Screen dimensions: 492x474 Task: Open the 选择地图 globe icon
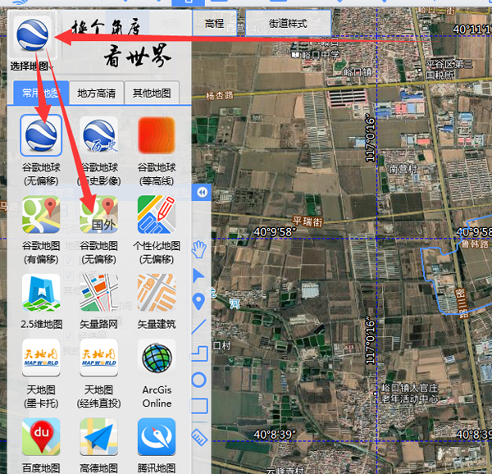(x=32, y=34)
